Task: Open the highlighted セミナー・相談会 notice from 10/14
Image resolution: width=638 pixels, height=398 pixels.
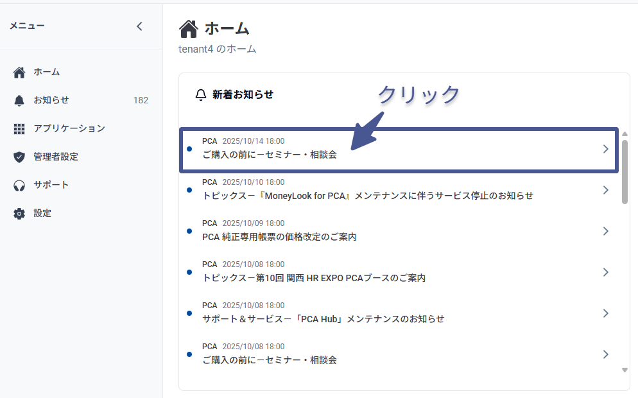Action: point(270,155)
